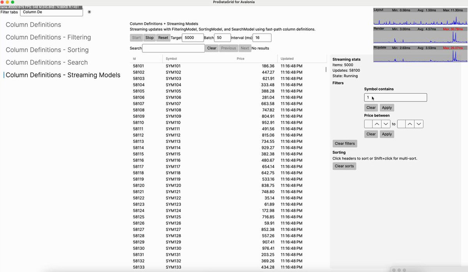The width and height of the screenshot is (468, 272).
Task: Click the Previous search result button
Action: tap(229, 48)
